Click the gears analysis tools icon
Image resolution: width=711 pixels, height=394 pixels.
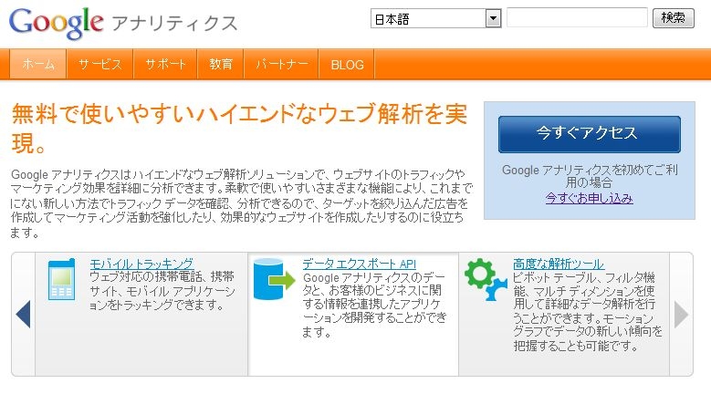(486, 279)
